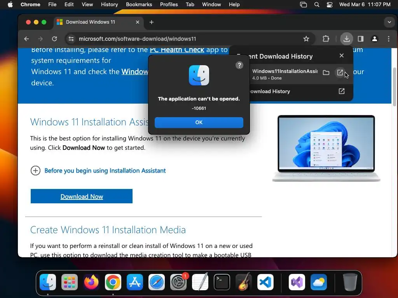Reload the current page
398x298 pixels.
click(54, 39)
